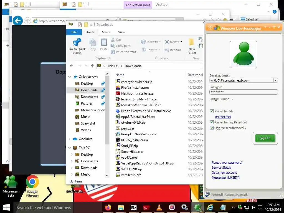Click Messenger buddy display picture

tap(244, 54)
